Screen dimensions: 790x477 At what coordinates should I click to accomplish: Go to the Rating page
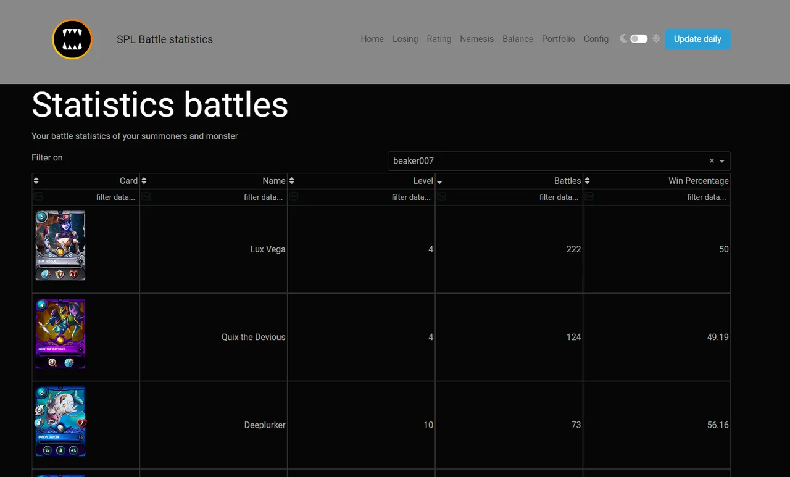(x=439, y=39)
